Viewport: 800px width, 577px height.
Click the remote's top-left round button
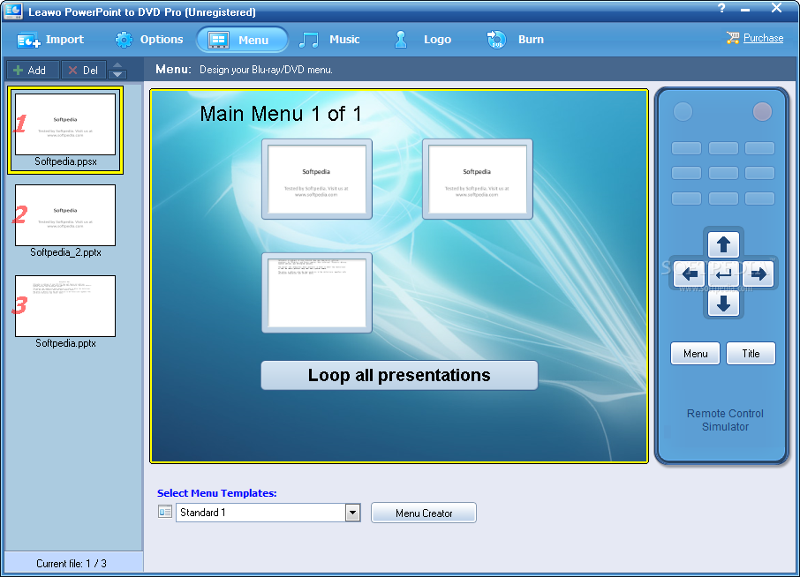pyautogui.click(x=683, y=112)
